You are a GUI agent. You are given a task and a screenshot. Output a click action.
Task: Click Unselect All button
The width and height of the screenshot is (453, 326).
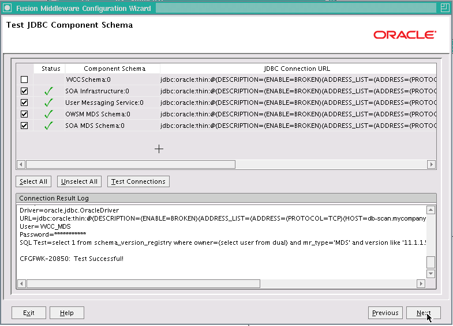(x=79, y=181)
